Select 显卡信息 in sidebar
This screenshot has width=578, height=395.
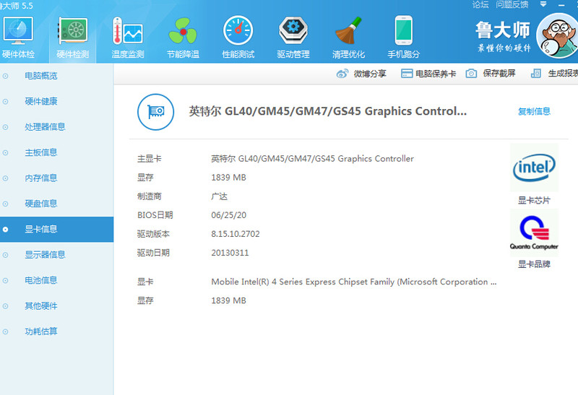coord(56,229)
